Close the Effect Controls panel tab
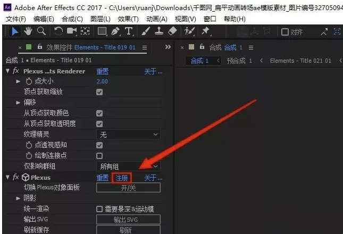The image size is (343, 234). pyautogui.click(x=20, y=47)
